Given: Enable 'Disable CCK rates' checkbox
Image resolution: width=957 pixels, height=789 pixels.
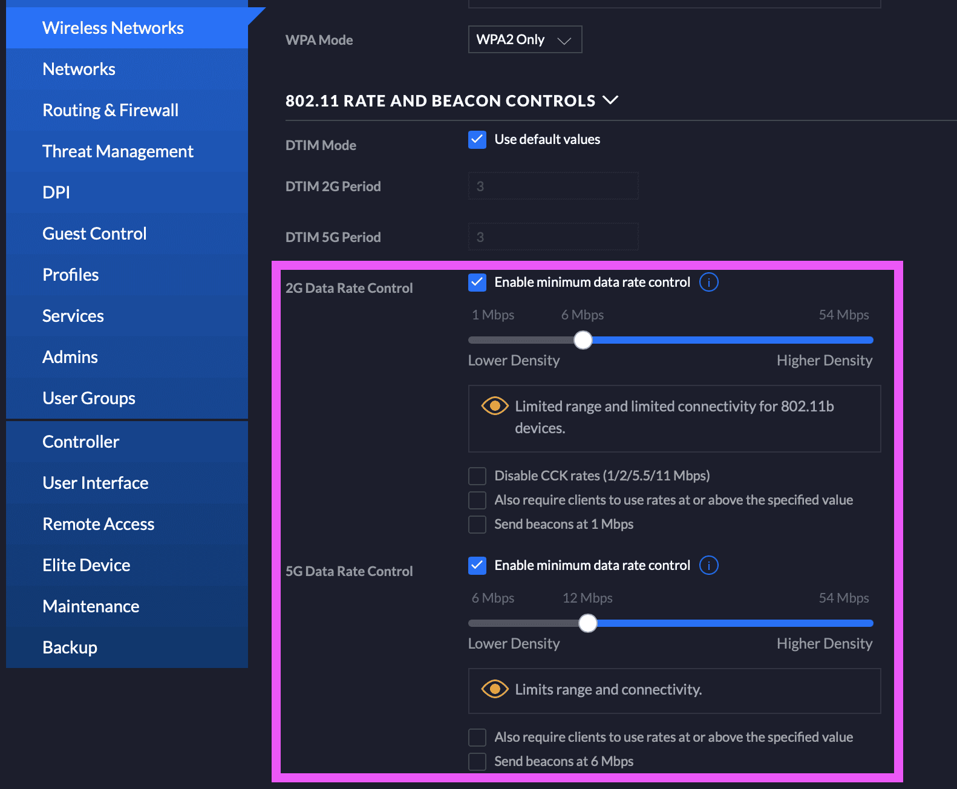Looking at the screenshot, I should 477,476.
